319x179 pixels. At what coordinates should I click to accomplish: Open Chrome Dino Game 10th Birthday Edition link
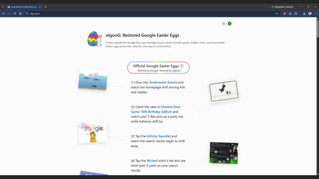(156, 109)
